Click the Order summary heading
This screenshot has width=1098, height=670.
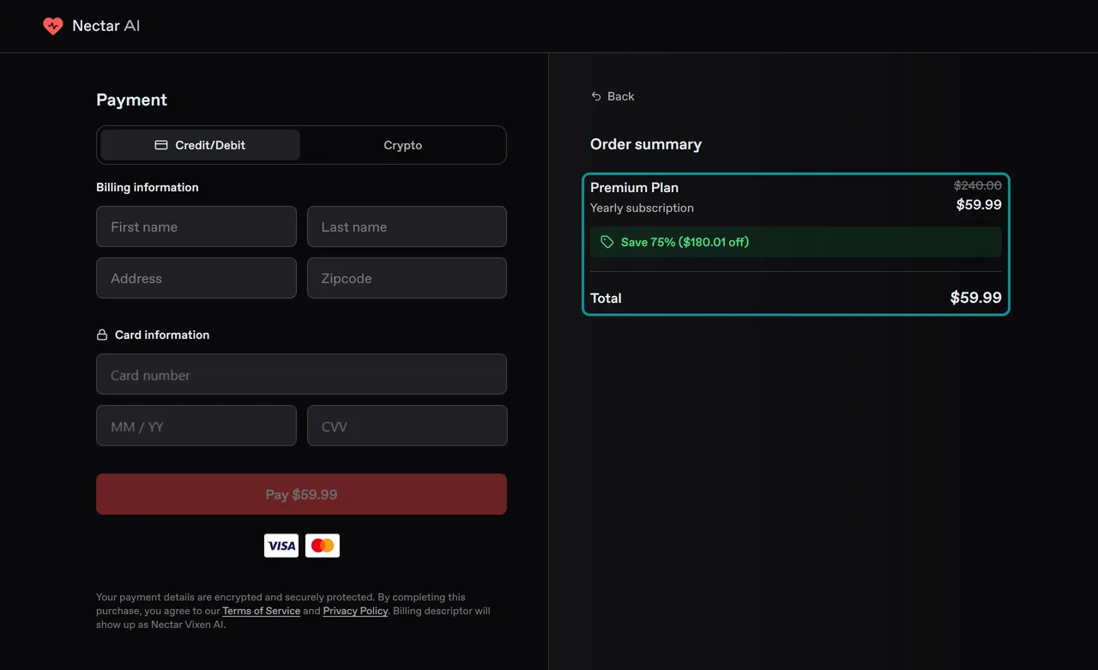click(x=646, y=144)
